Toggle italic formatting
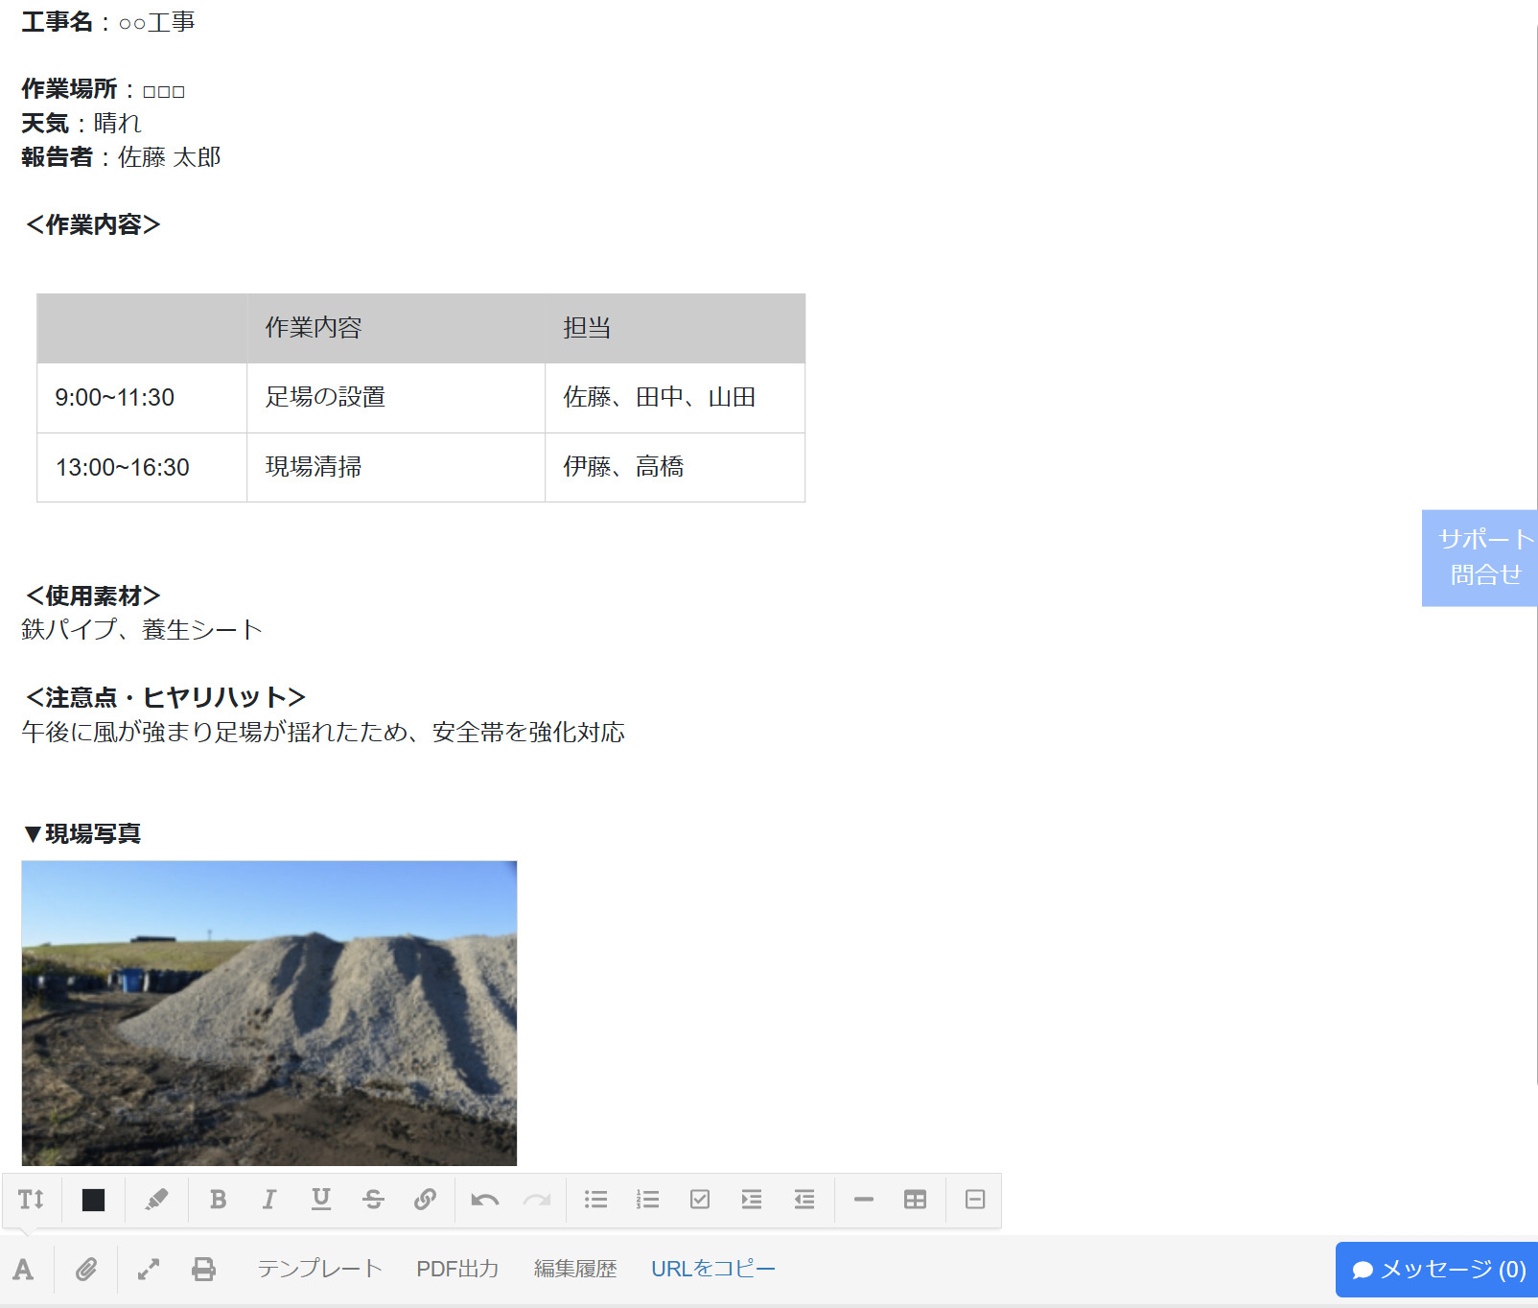The image size is (1538, 1308). pyautogui.click(x=269, y=1199)
